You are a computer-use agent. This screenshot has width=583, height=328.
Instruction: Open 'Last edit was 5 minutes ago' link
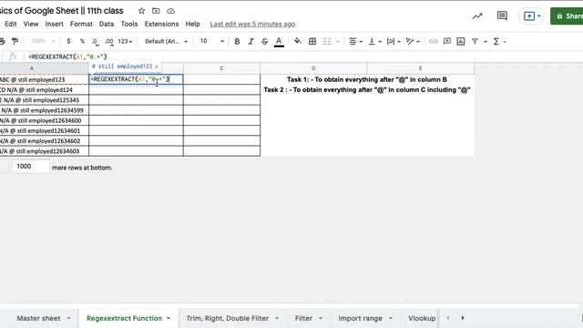tap(252, 25)
